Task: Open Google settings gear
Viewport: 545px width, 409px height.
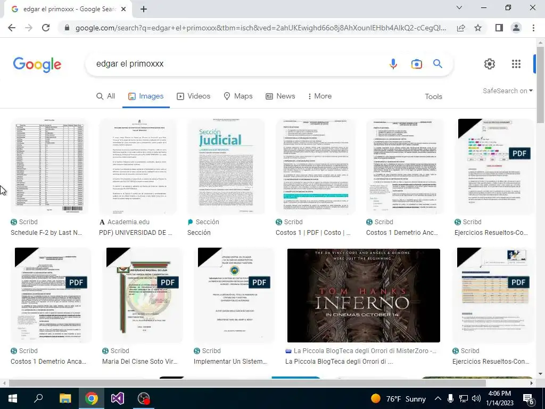Action: [x=490, y=64]
